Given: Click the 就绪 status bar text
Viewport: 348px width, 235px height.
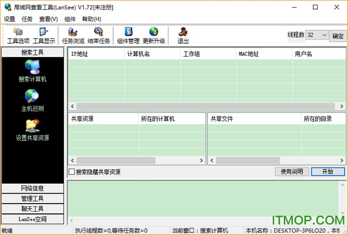Looking at the screenshot, I should [7, 231].
